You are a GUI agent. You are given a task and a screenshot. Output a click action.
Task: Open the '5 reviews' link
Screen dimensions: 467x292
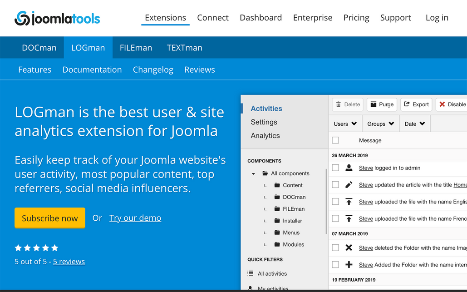click(69, 262)
